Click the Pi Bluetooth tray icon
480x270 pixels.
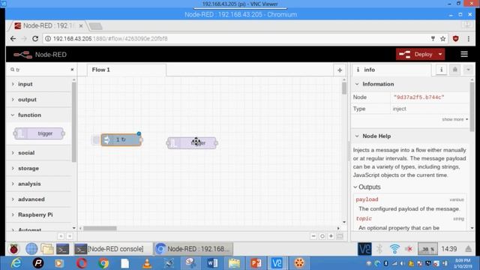pos(379,249)
